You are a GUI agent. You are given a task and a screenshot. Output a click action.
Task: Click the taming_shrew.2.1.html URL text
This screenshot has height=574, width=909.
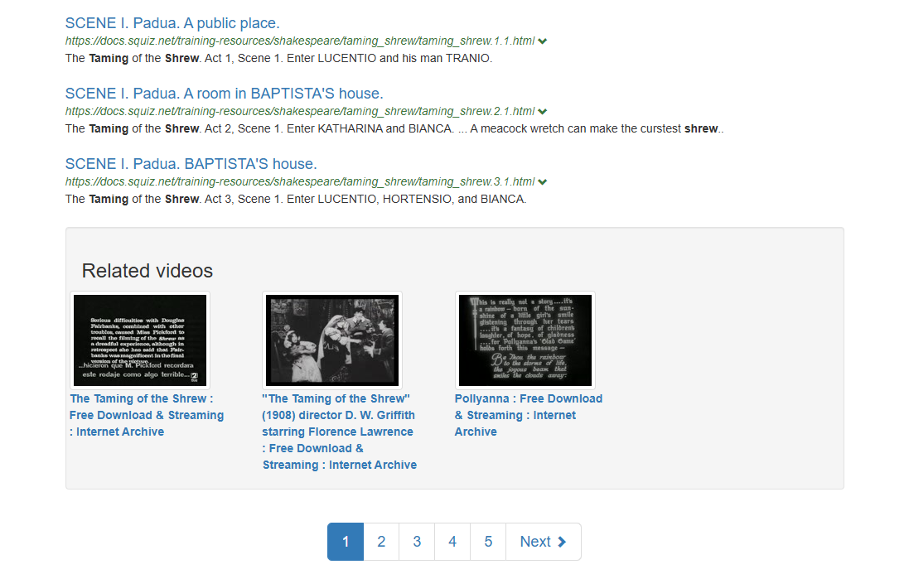pos(300,111)
